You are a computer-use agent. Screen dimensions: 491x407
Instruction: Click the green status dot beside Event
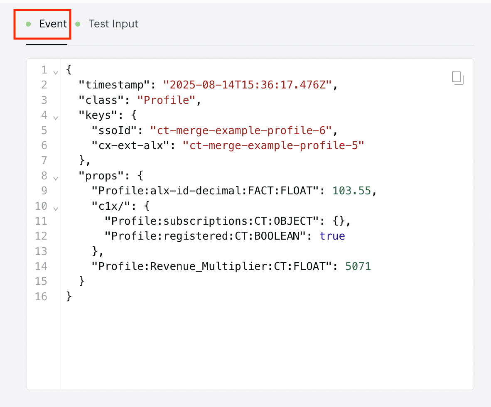coord(28,24)
